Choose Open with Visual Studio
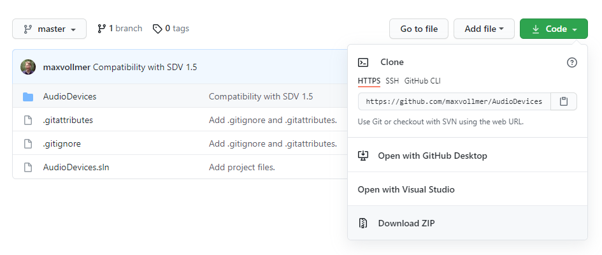Screen dimensions: 602x255 pos(467,189)
